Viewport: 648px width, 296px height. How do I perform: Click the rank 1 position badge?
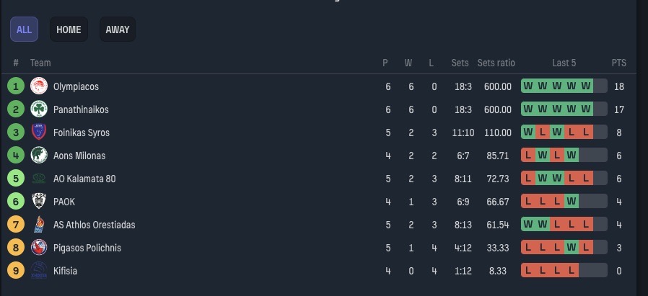(x=16, y=86)
